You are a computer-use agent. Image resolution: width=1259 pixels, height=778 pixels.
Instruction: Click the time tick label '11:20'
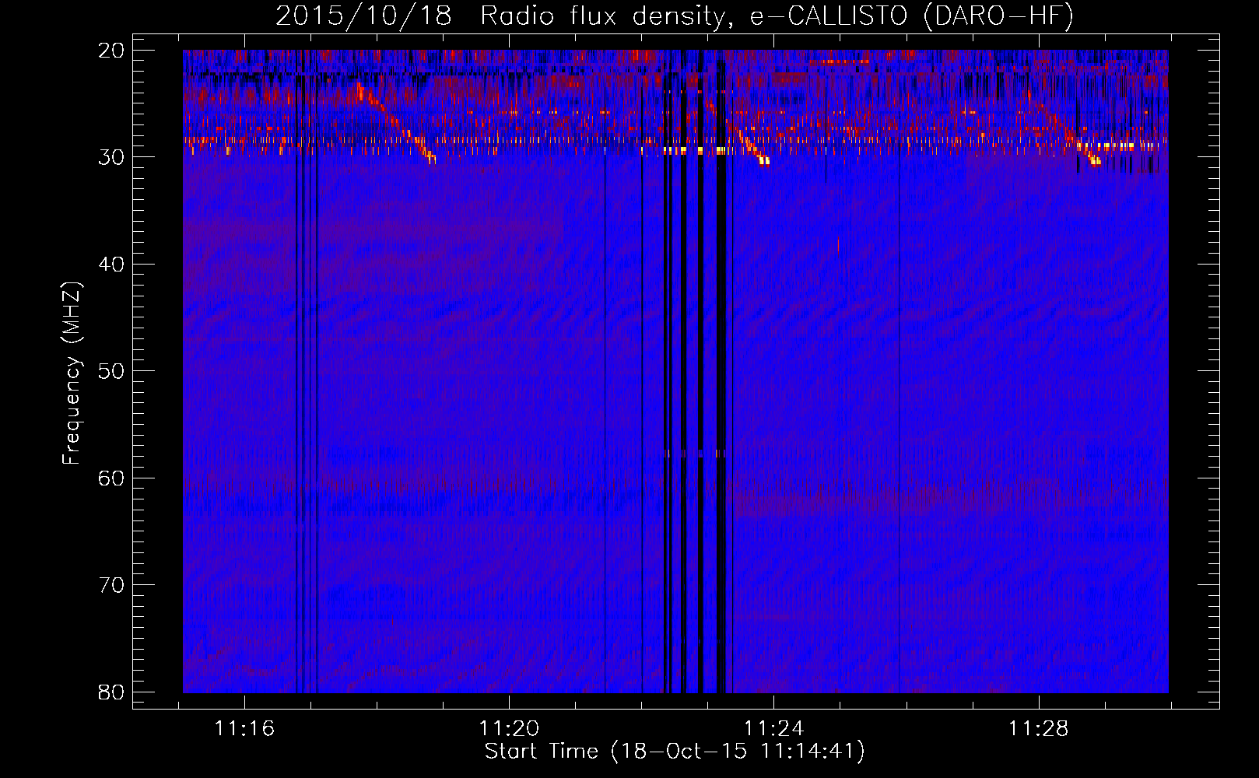(509, 729)
